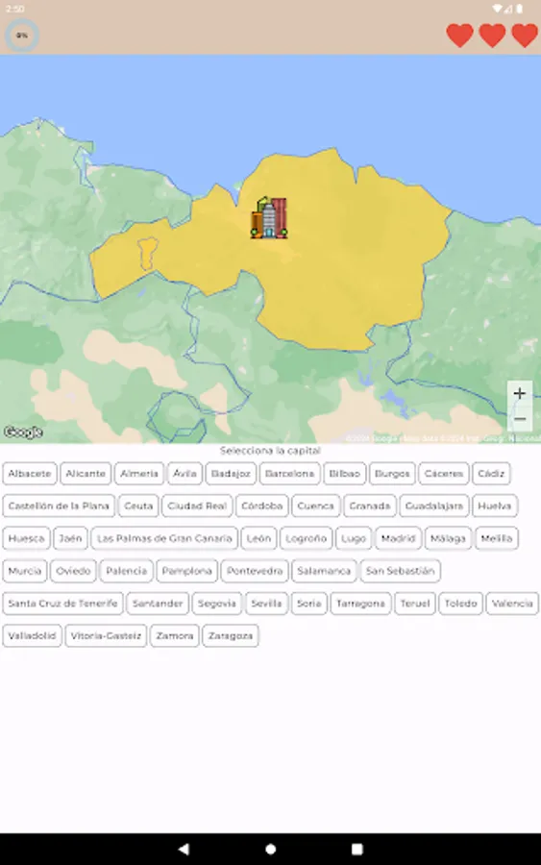The width and height of the screenshot is (541, 865).
Task: Pick Badajoz from the capital list
Action: (231, 473)
